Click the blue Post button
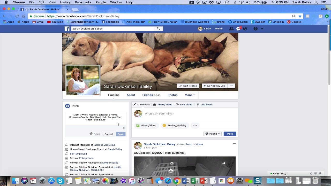 pyautogui.click(x=230, y=134)
